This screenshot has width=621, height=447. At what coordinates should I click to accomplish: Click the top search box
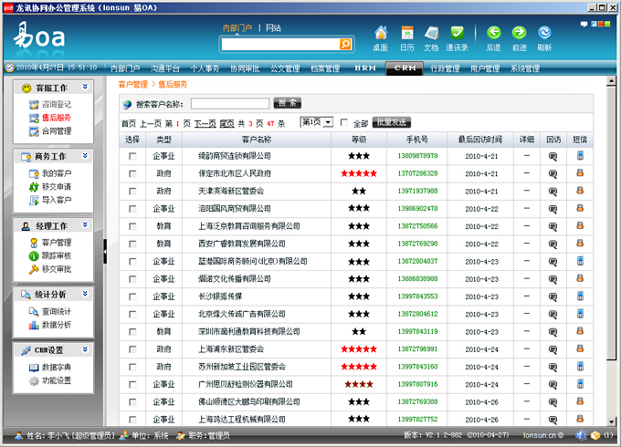280,45
